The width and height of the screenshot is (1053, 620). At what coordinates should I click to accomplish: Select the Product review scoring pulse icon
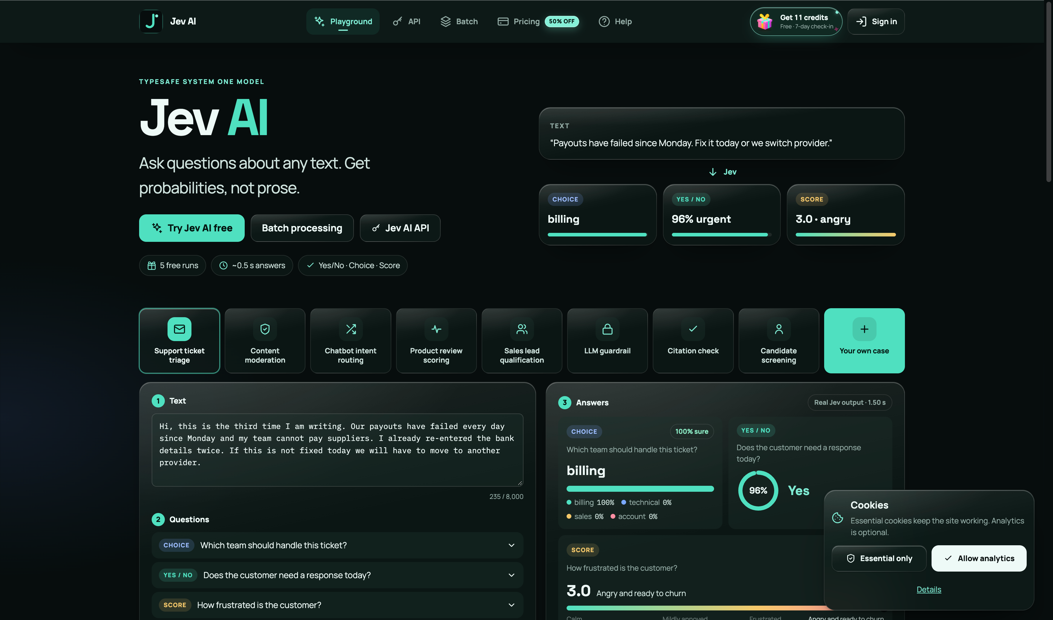436,329
